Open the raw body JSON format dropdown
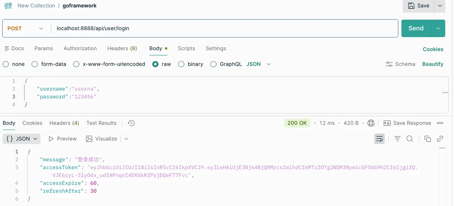This screenshot has width=454, height=206. 259,64
